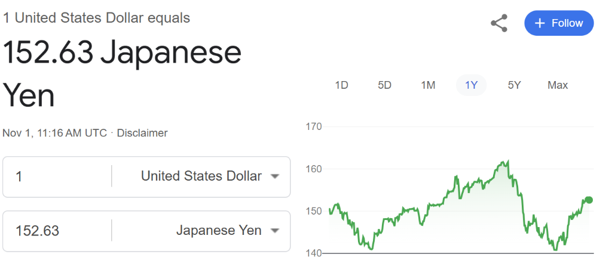Click the 152.63 Japanese Yen heading
This screenshot has height=276, width=612.
pos(122,54)
